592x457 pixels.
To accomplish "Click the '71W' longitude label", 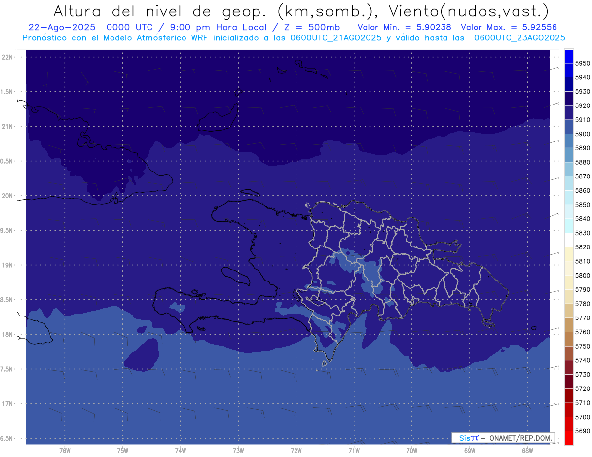I will pos(354,451).
